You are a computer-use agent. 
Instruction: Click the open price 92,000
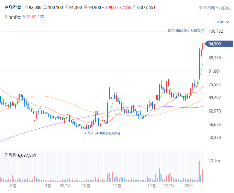pyautogui.click(x=35, y=8)
